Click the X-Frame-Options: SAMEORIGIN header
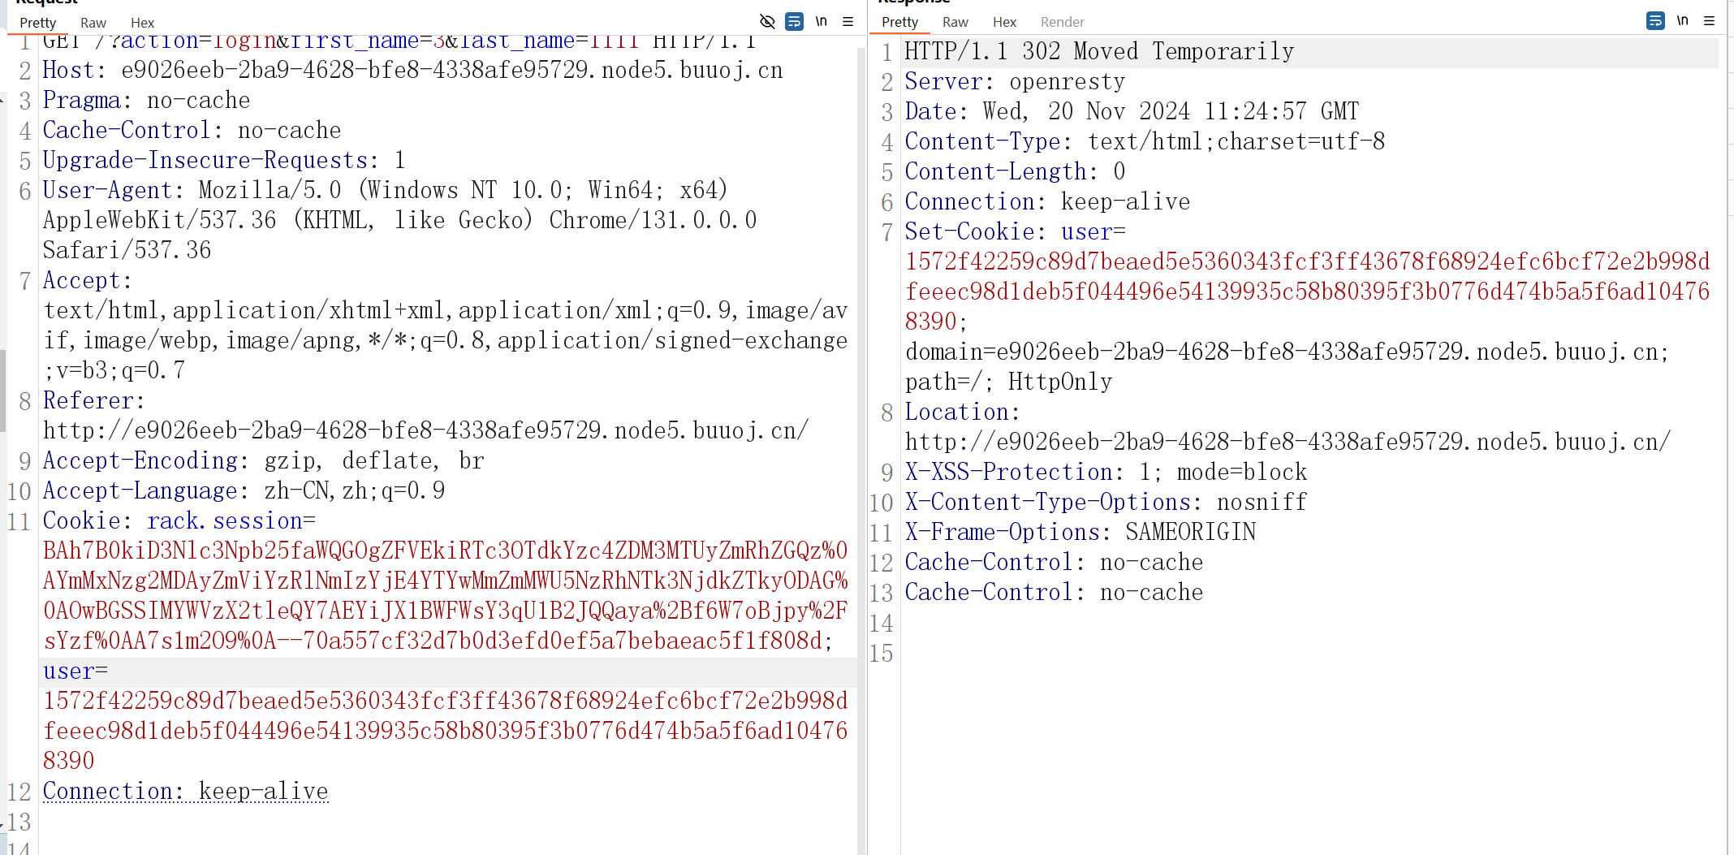 click(x=1080, y=533)
